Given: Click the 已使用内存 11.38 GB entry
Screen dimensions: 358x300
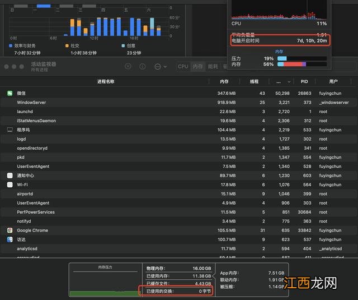Looking at the screenshot, I should coord(179,276).
